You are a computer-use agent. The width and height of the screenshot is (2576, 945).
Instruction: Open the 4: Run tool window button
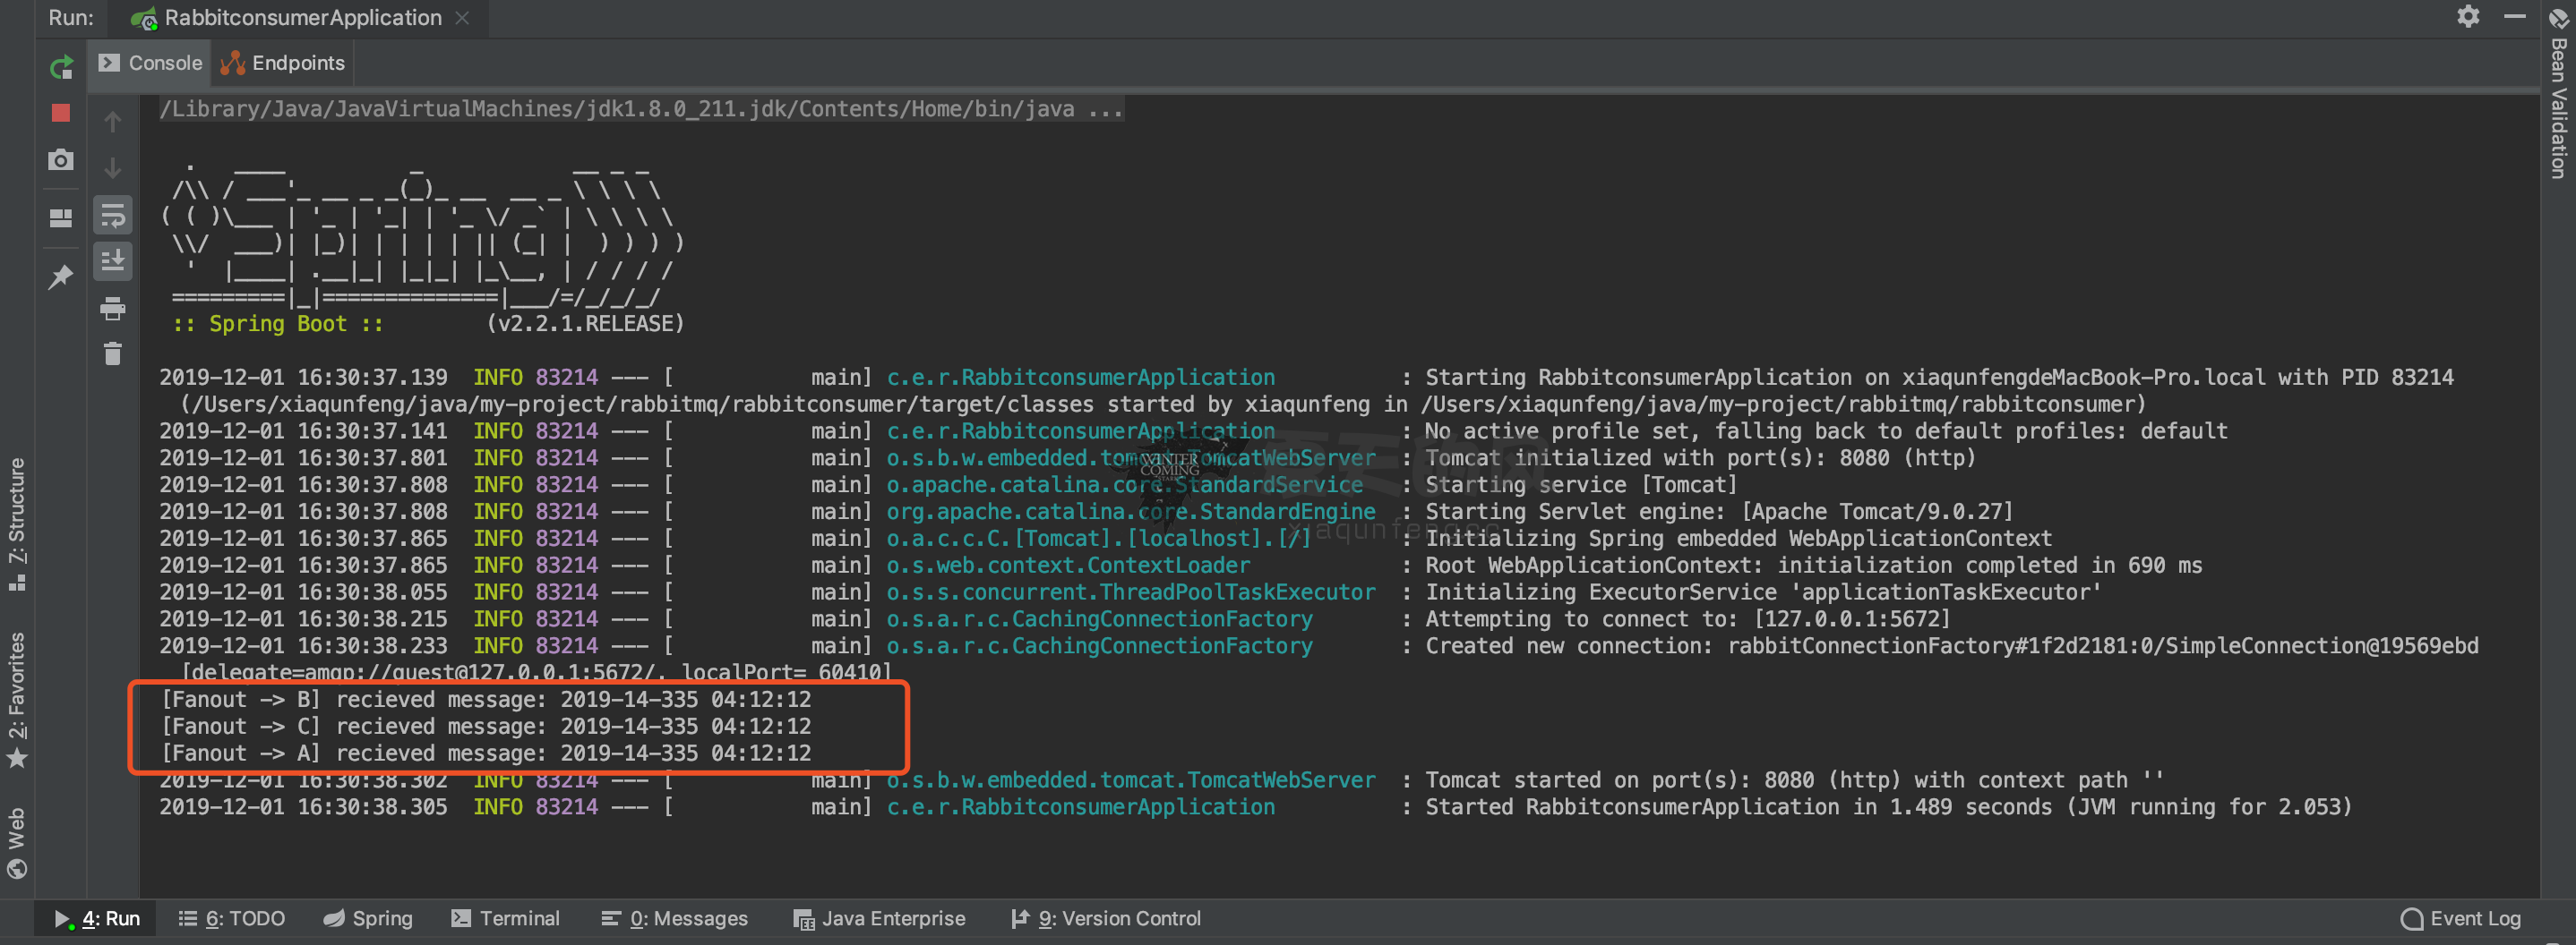point(97,918)
